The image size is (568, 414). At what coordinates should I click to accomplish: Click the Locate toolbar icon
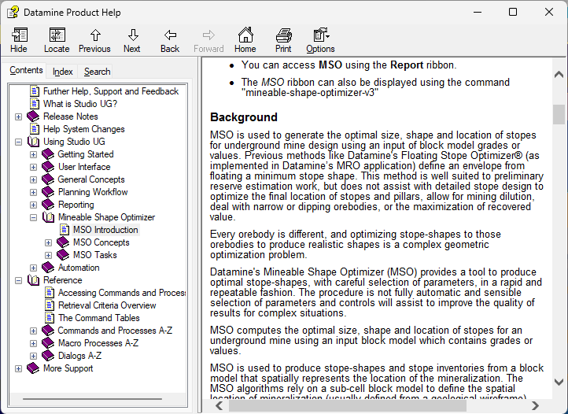click(x=57, y=39)
